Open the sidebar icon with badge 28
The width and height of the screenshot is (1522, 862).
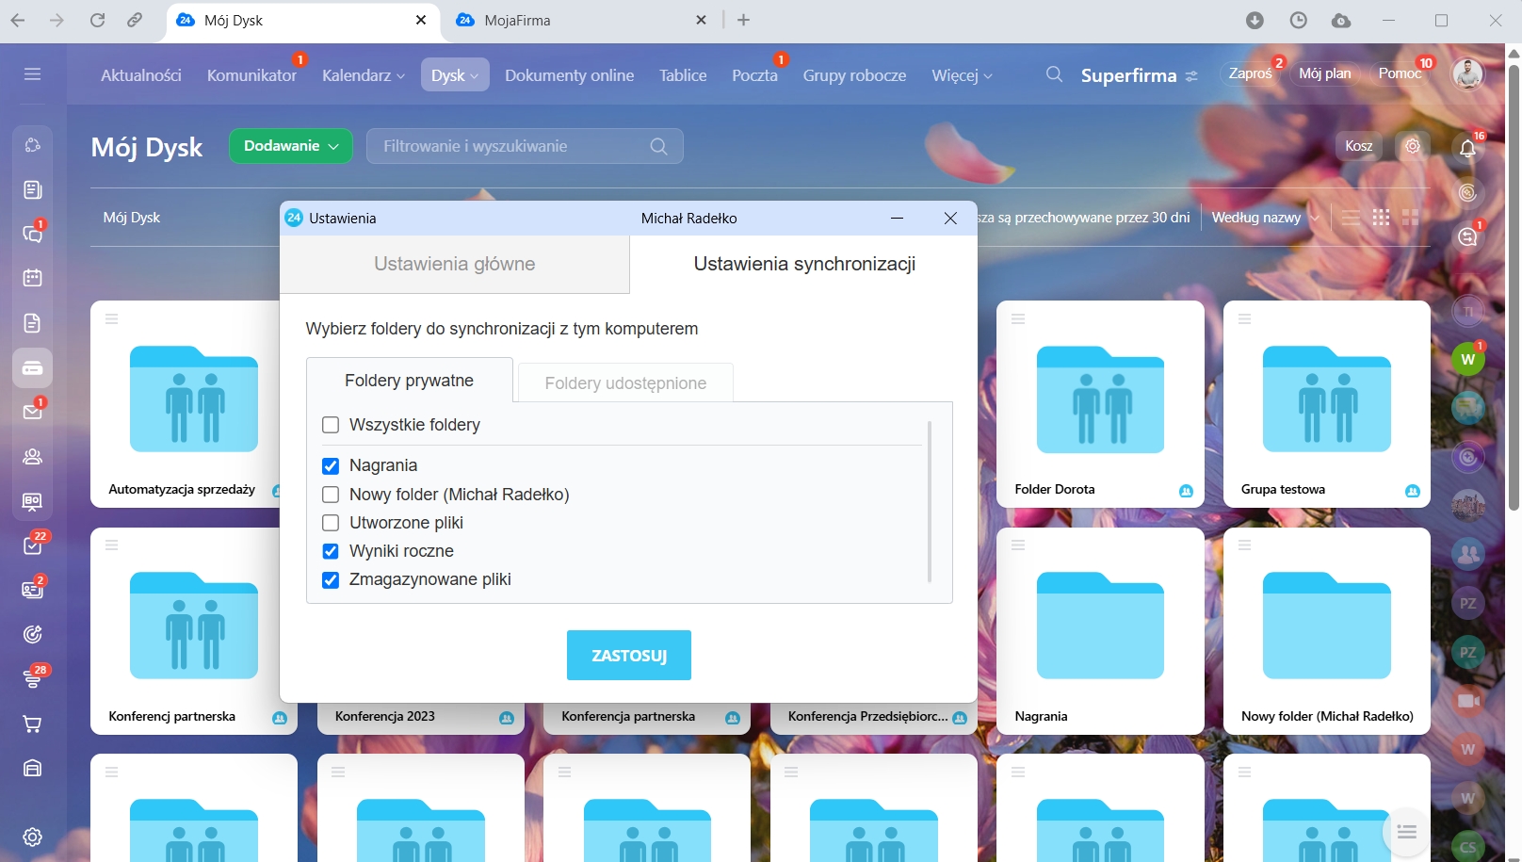[x=33, y=679]
